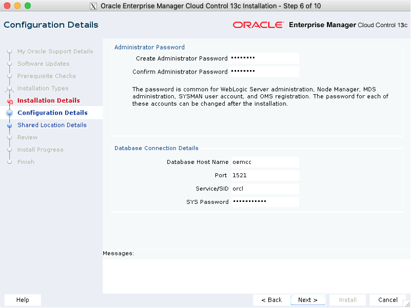Focus the SYS Password field
This screenshot has width=411, height=308.
coord(265,202)
